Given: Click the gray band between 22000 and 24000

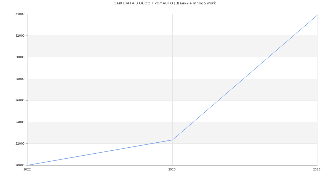Looking at the screenshot, I should pyautogui.click(x=172, y=133).
